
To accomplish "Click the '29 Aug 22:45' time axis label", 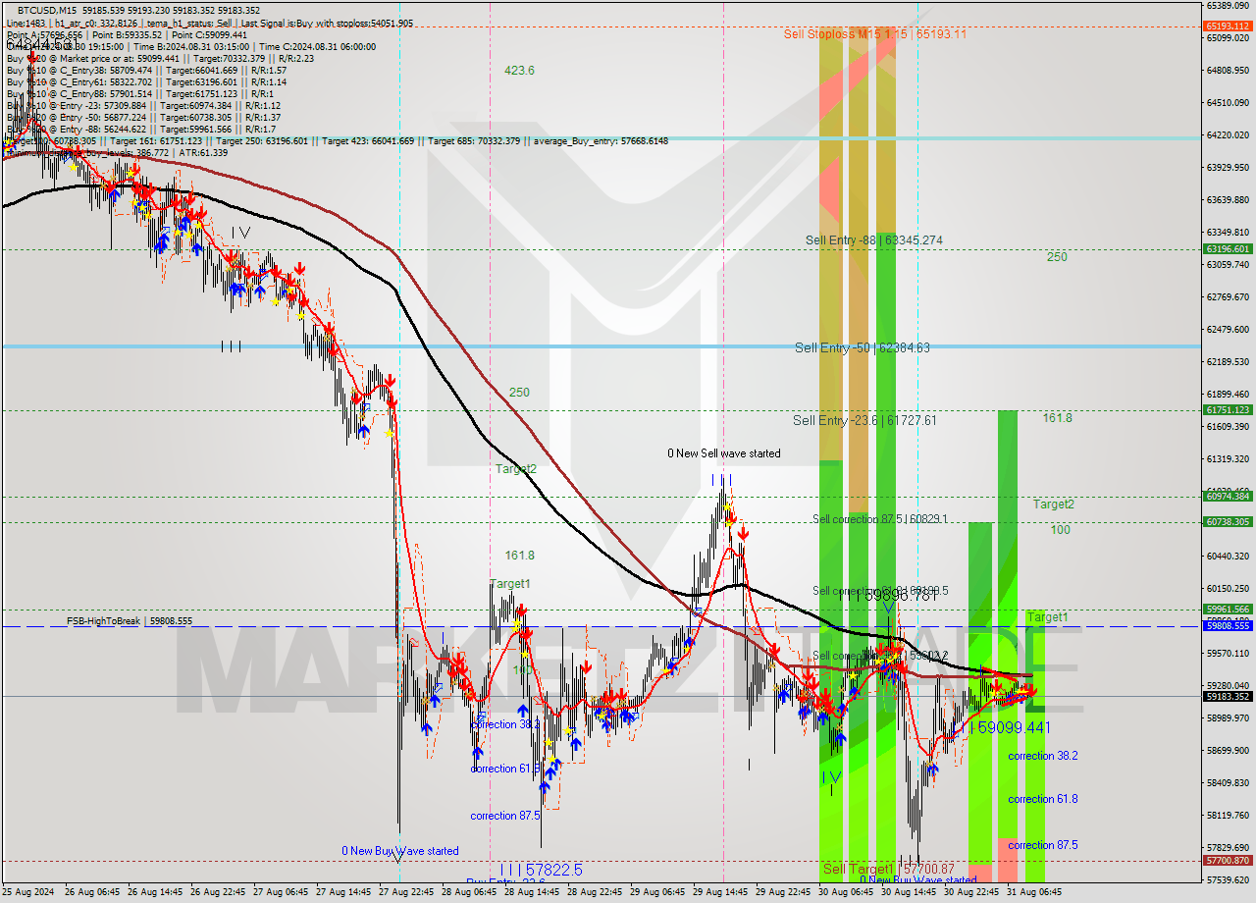I will [x=782, y=892].
